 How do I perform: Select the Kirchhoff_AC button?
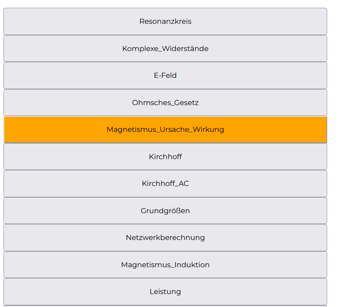coord(165,183)
